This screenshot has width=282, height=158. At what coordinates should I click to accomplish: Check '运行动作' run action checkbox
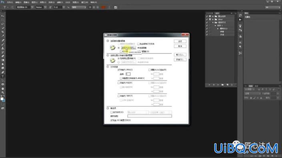[x=112, y=112]
